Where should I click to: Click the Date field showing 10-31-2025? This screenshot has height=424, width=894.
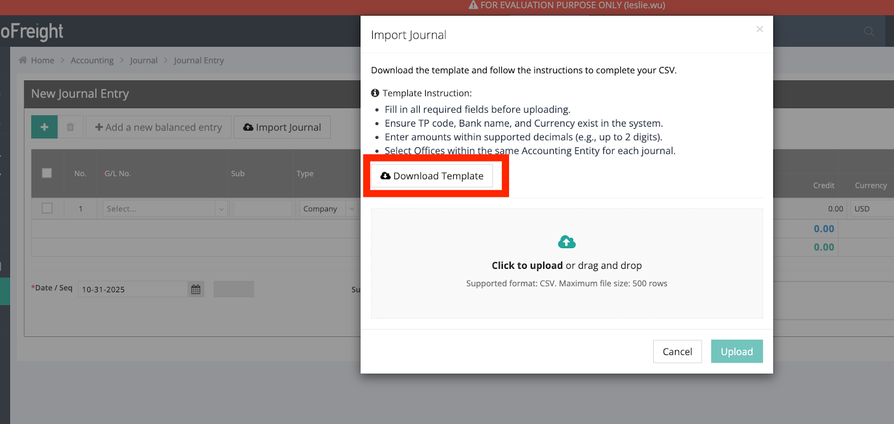(x=132, y=289)
